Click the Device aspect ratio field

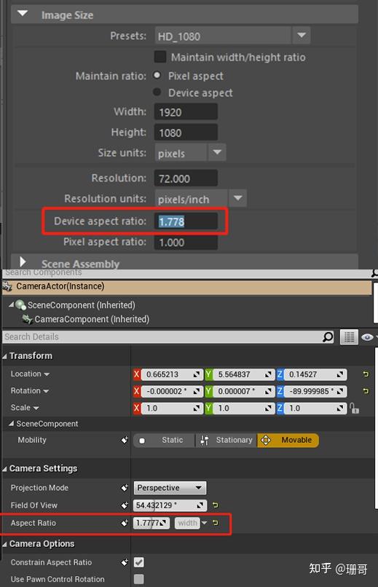point(186,221)
